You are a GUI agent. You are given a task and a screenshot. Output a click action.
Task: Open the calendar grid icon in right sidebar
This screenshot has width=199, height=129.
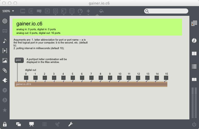coord(194,23)
